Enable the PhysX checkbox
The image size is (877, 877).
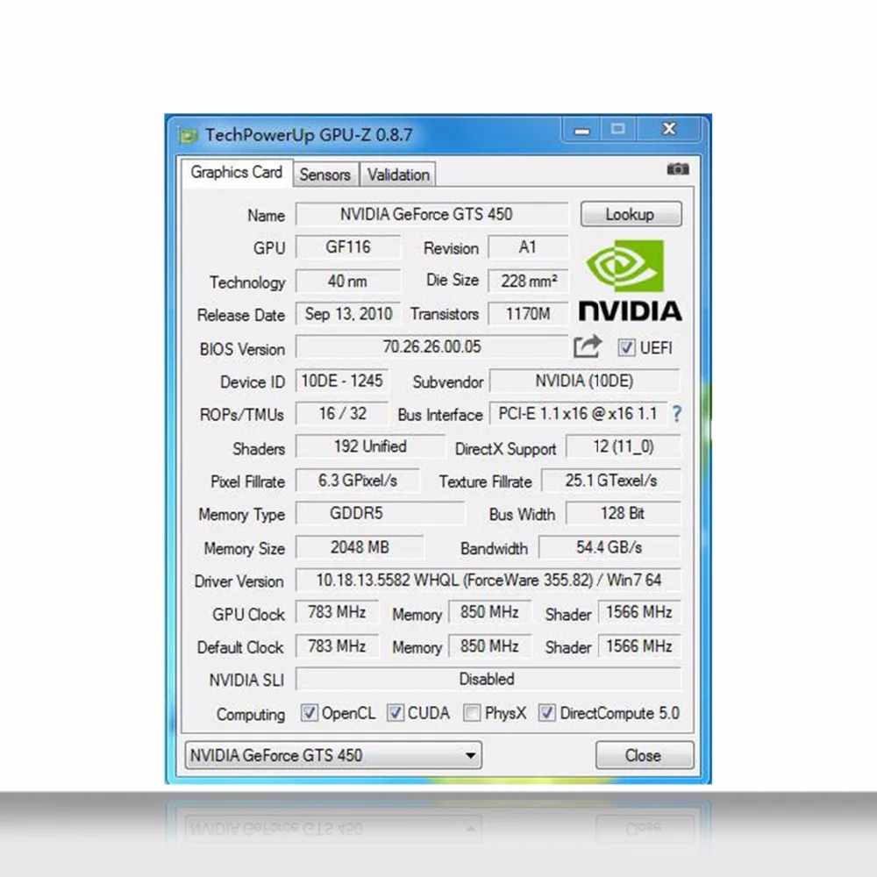click(472, 712)
